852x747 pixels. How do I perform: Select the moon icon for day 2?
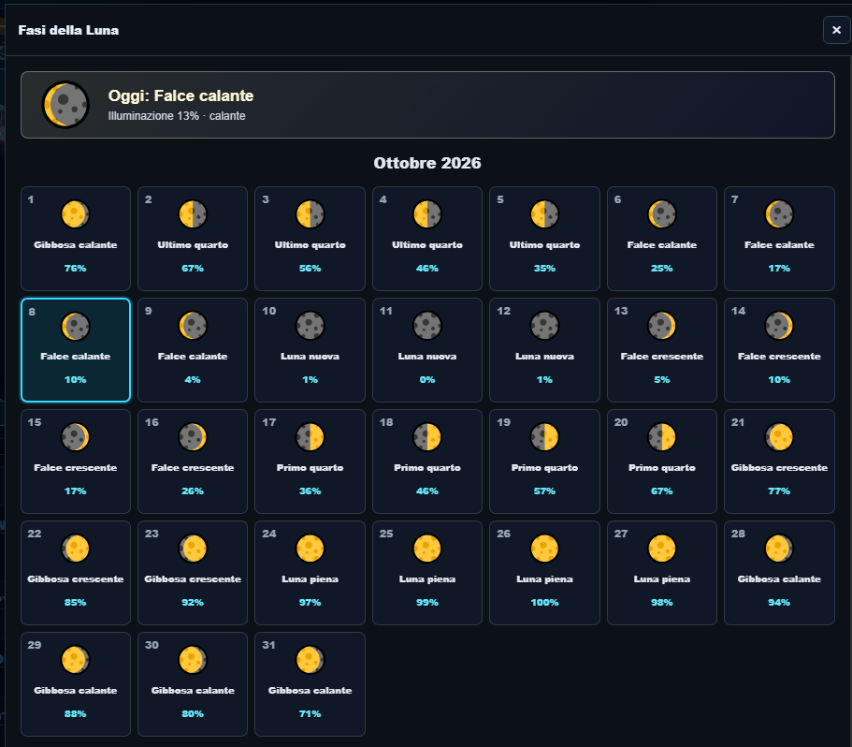pyautogui.click(x=193, y=214)
